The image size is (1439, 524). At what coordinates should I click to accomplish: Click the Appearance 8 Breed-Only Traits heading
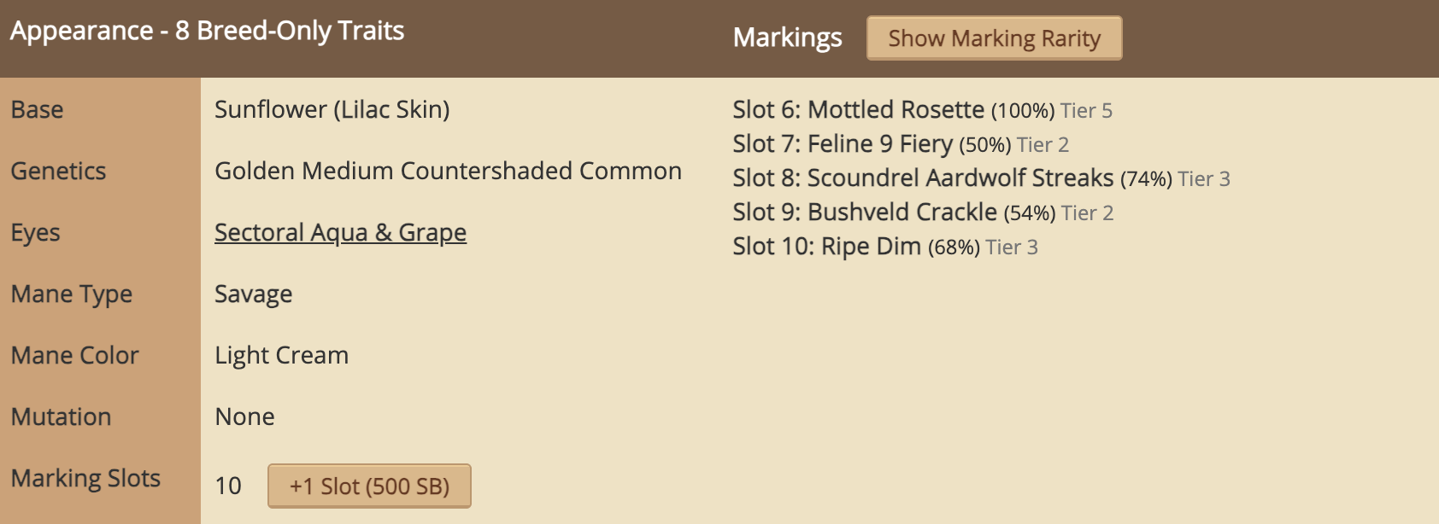(x=207, y=31)
